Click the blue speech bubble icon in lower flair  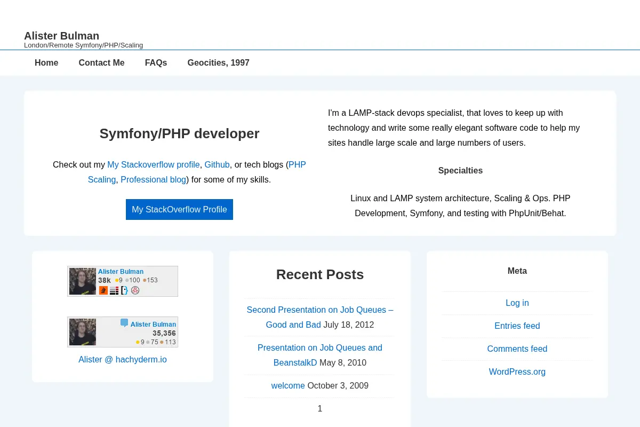[124, 323]
